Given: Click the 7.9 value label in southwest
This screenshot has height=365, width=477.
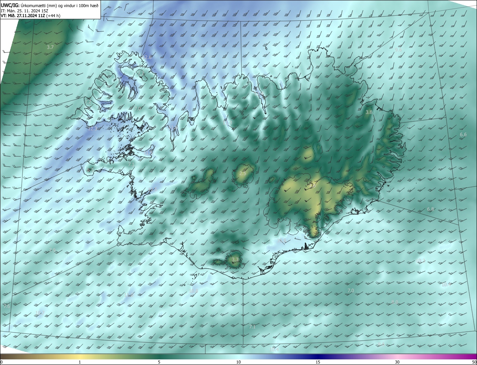Looking at the screenshot, I should [52, 250].
